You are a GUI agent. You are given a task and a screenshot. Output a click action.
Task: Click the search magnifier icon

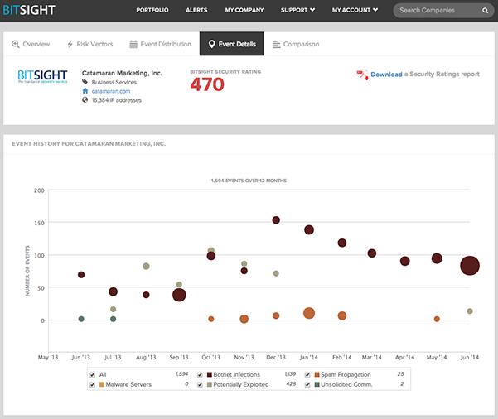pyautogui.click(x=485, y=11)
